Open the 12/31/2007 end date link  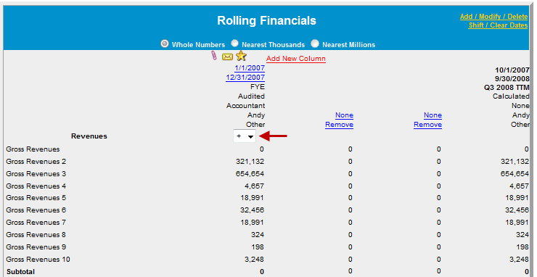pyautogui.click(x=245, y=78)
